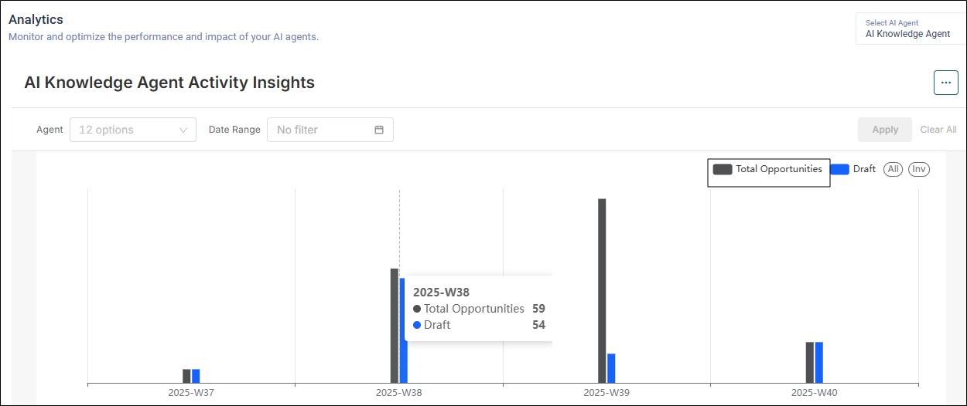Toggle the Total Opportunities legend entry
The image size is (967, 406).
768,170
